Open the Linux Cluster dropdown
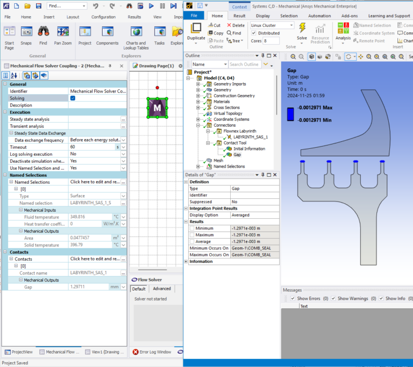This screenshot has width=413, height=367. (x=291, y=25)
